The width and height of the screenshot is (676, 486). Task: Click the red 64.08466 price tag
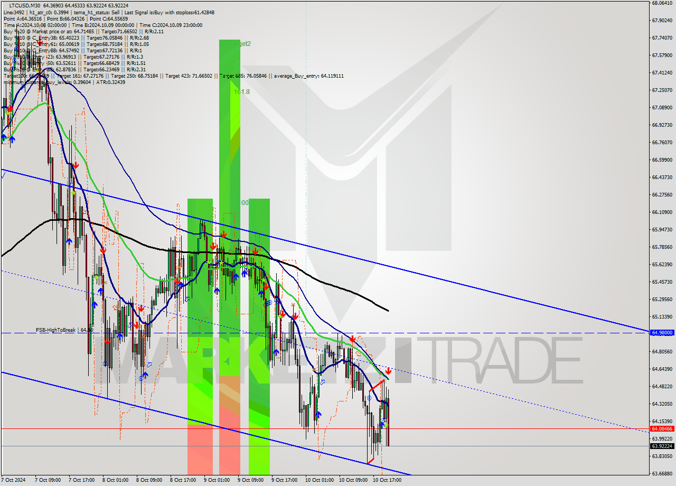(x=662, y=428)
